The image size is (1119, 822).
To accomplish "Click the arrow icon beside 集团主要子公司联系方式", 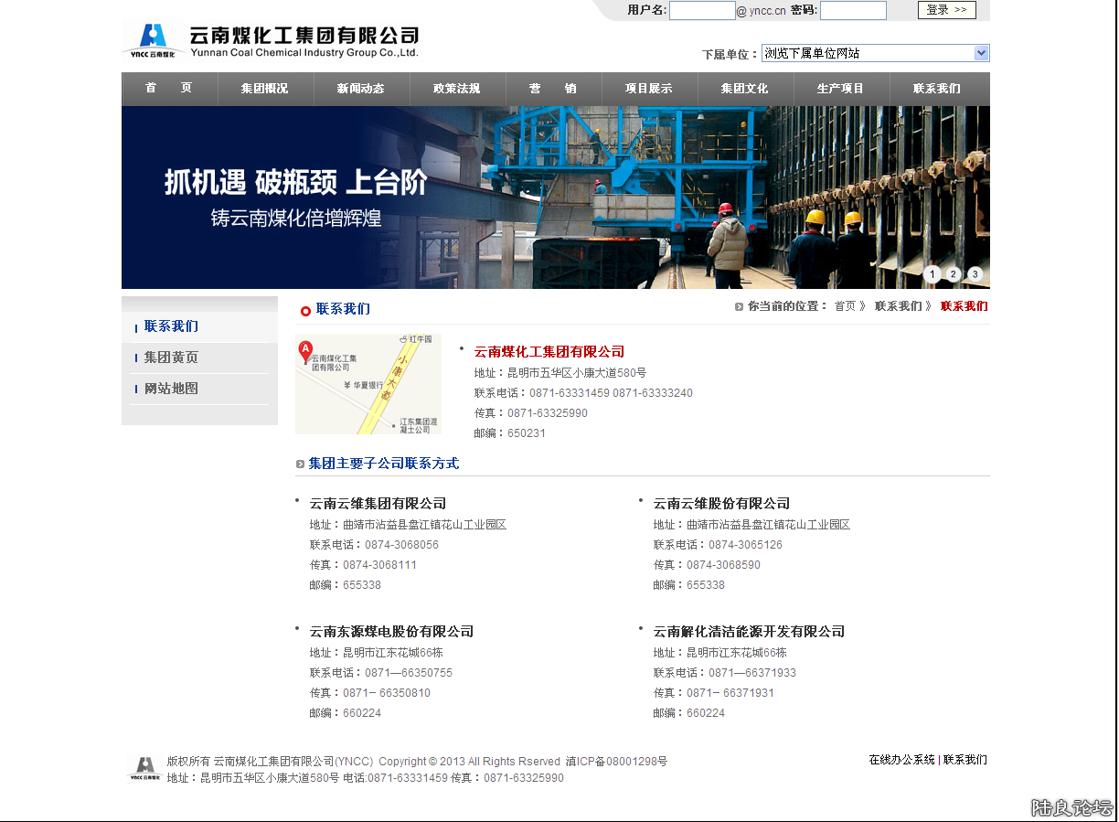I will pos(300,464).
